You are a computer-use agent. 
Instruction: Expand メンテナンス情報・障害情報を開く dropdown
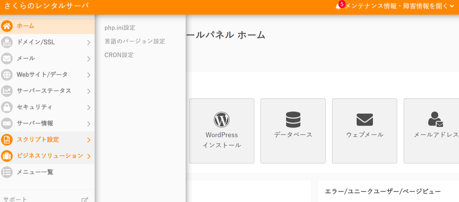point(399,6)
